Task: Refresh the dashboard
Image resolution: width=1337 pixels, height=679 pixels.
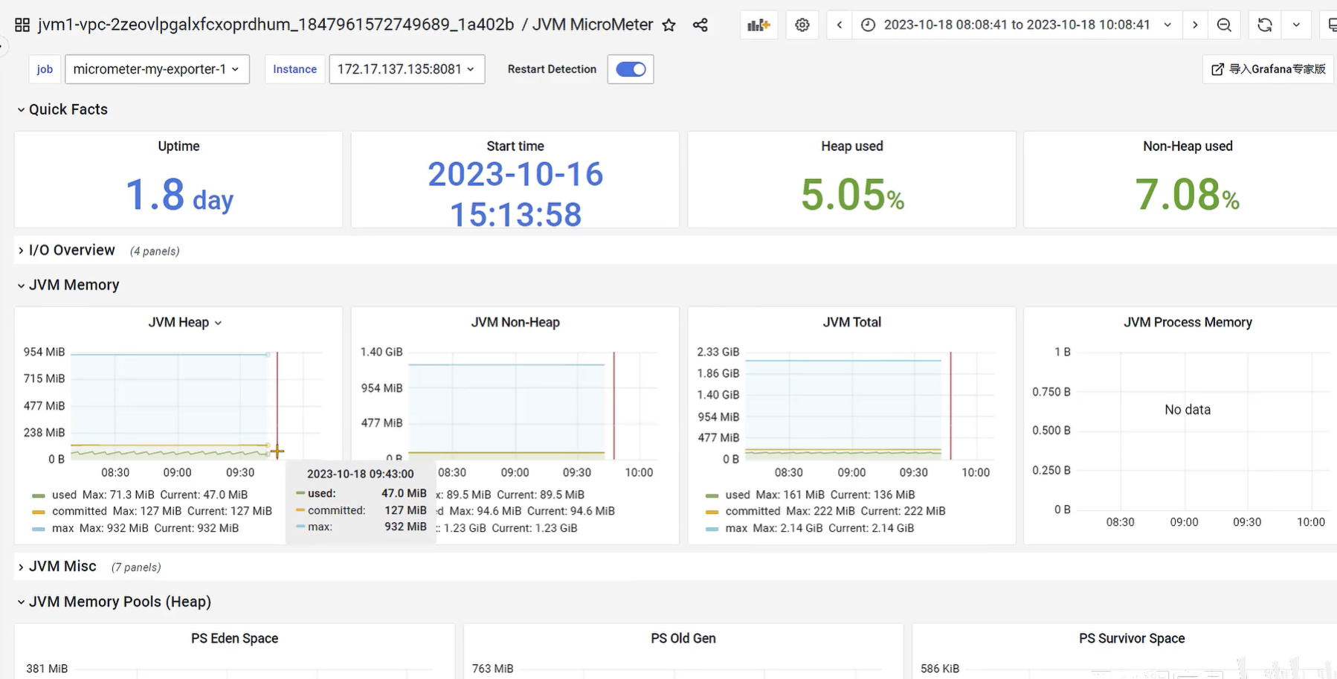Action: [x=1265, y=25]
